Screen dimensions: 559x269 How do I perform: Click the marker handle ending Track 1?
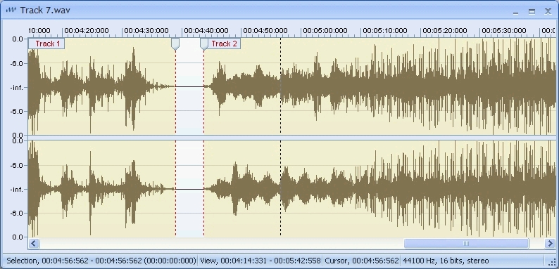coord(175,44)
